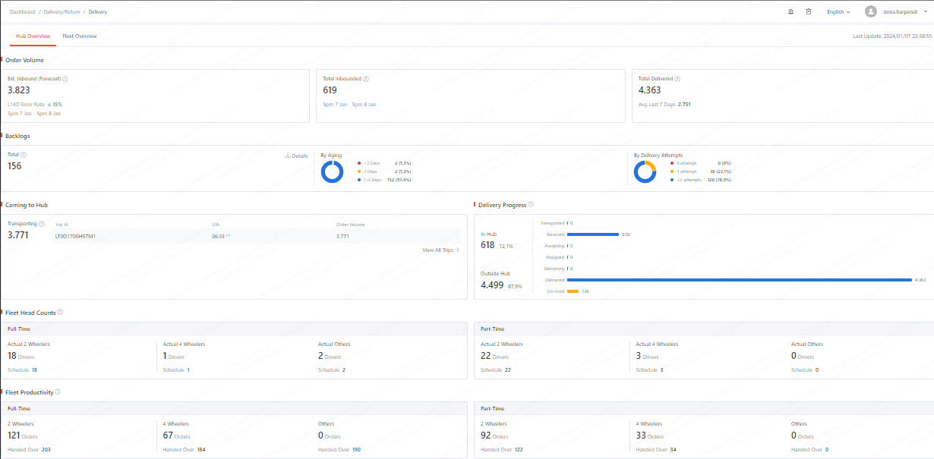Open Delivery/Return breadcrumb link
The height and width of the screenshot is (459, 934).
pyautogui.click(x=62, y=12)
